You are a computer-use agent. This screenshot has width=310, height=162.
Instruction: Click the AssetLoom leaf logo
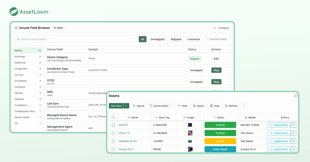pos(14,12)
